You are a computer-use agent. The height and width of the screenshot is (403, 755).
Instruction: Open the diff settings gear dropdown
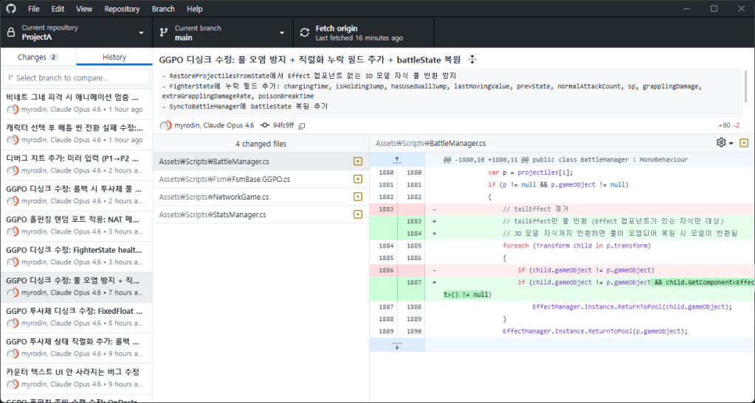point(724,143)
